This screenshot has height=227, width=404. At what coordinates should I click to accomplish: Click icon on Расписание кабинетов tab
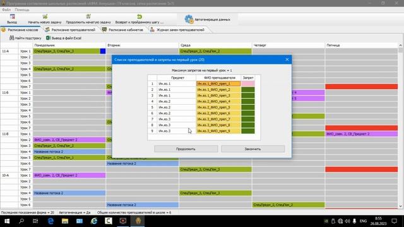(104, 30)
